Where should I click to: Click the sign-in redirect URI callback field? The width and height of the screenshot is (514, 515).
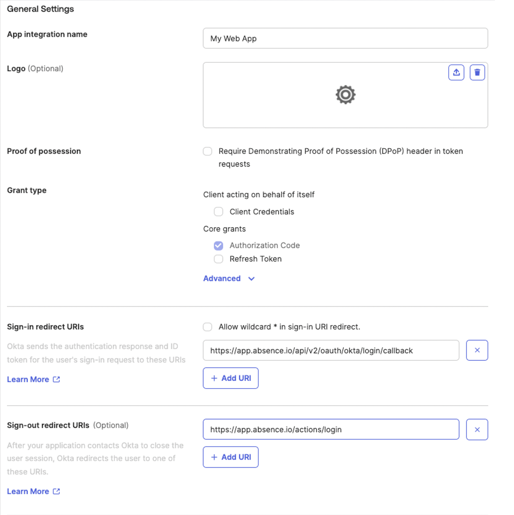click(331, 351)
